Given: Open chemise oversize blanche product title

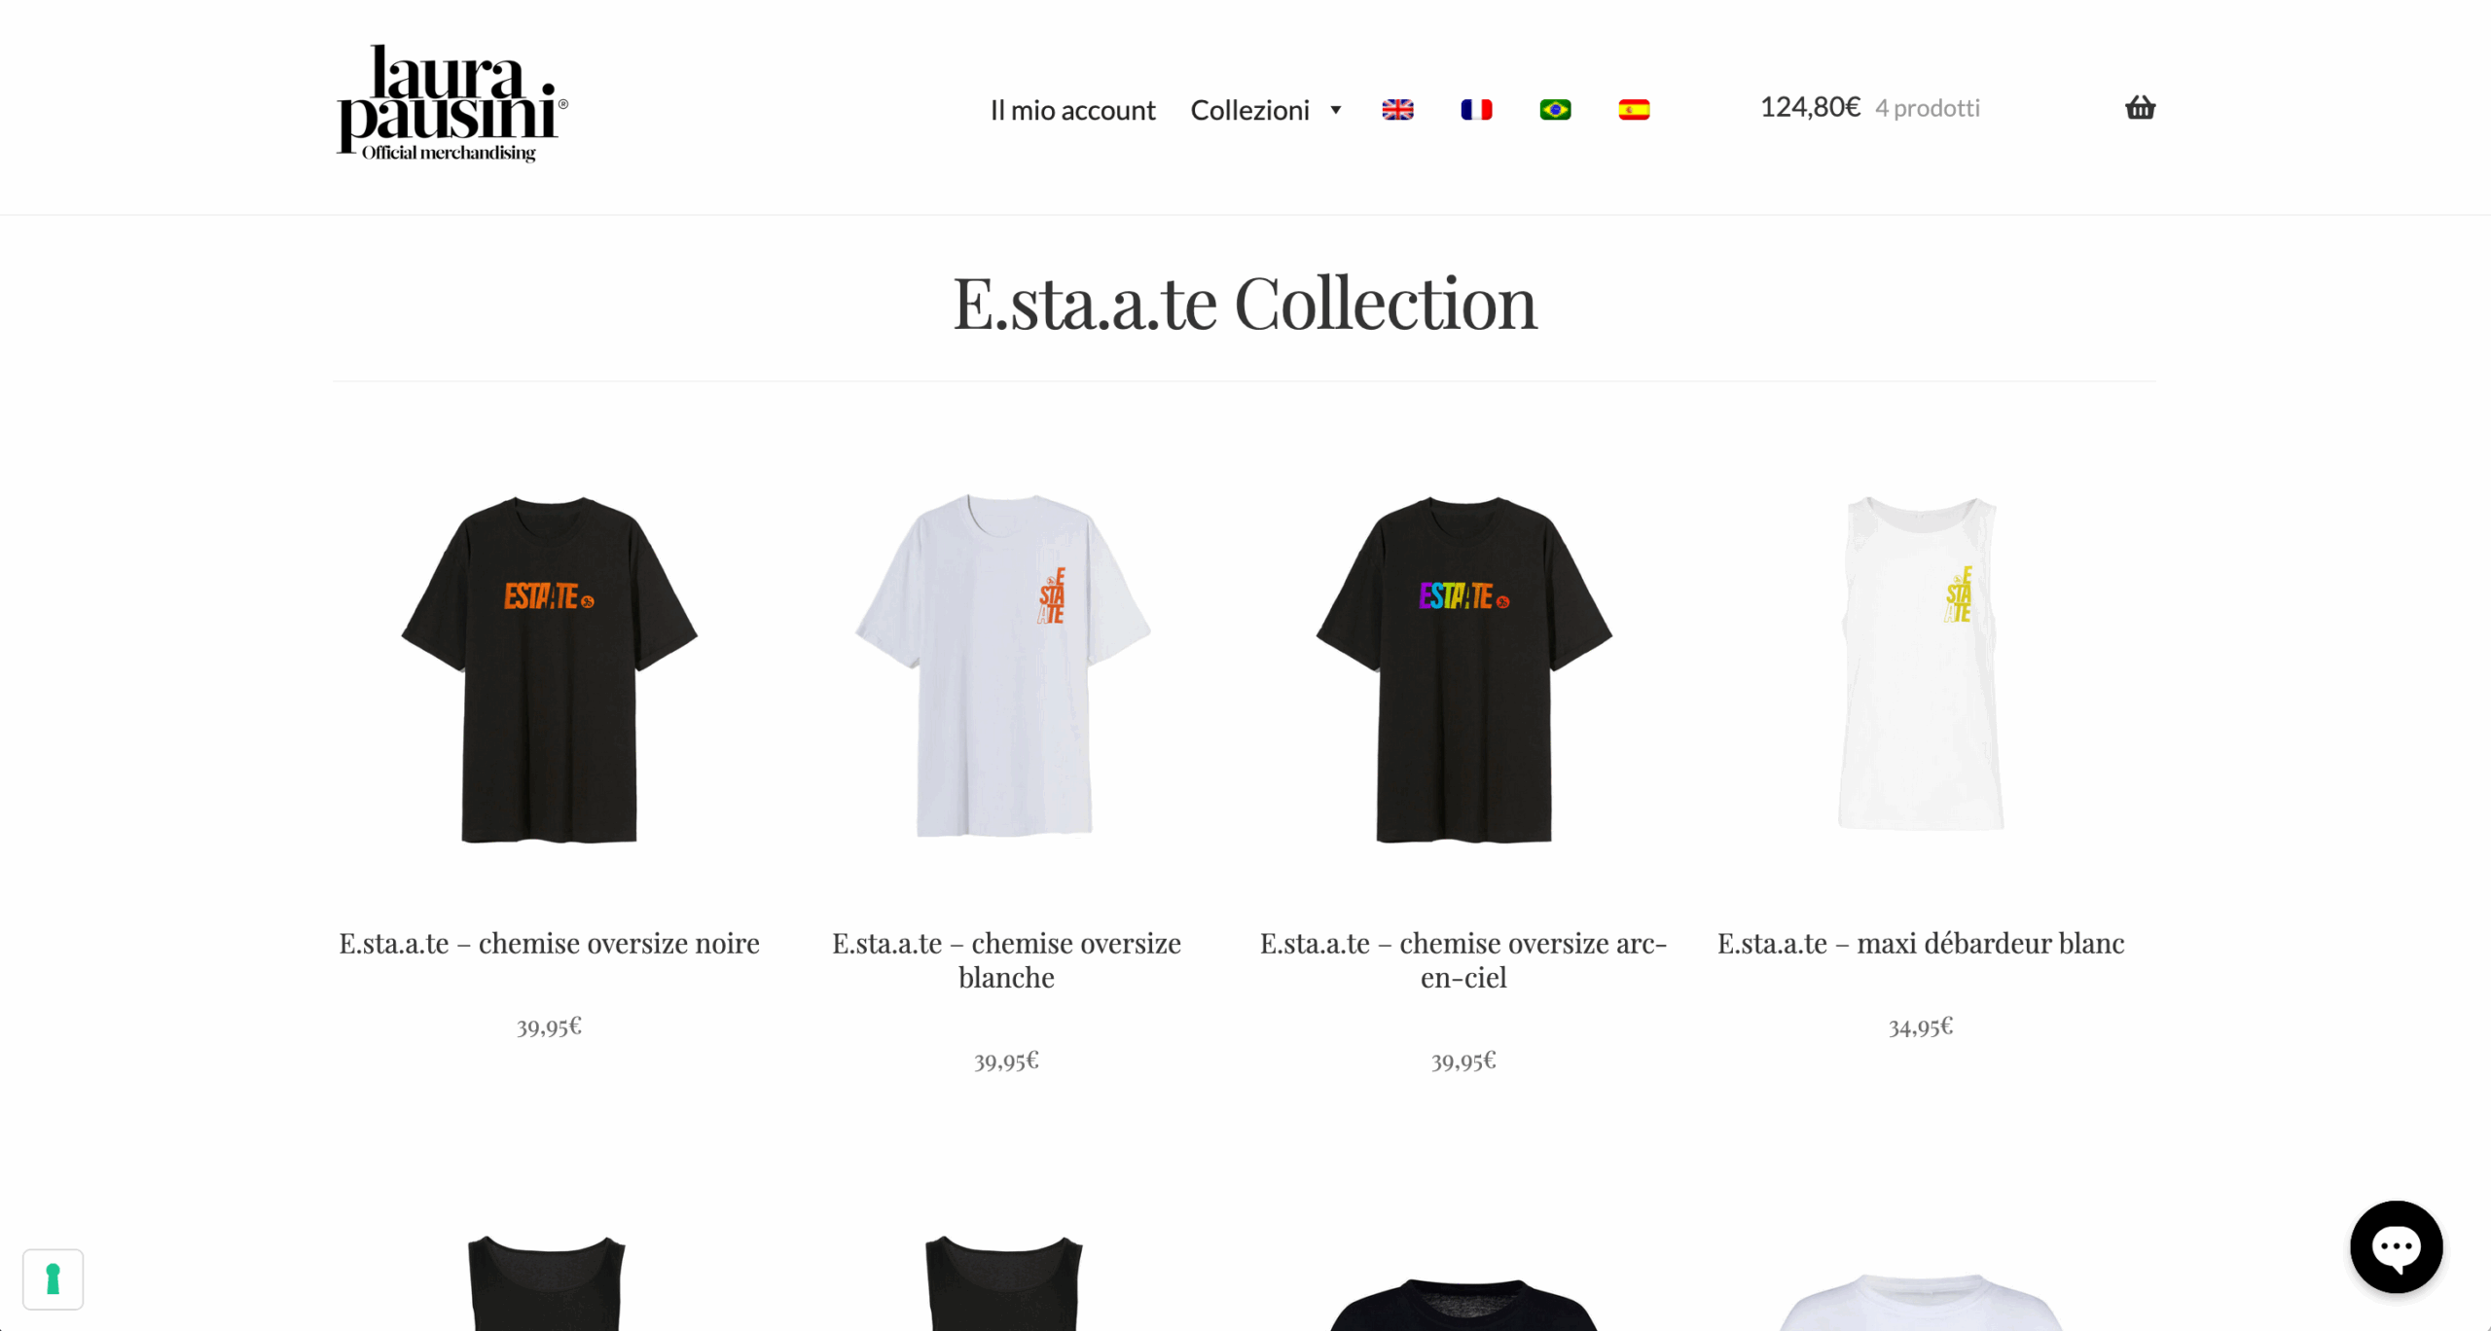Looking at the screenshot, I should pos(1006,959).
